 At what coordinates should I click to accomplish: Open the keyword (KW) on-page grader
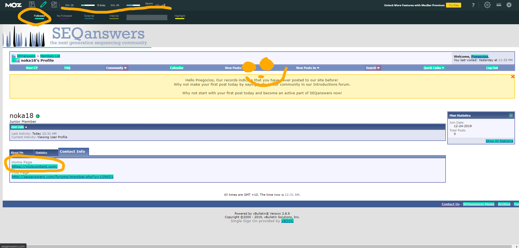click(x=54, y=5)
